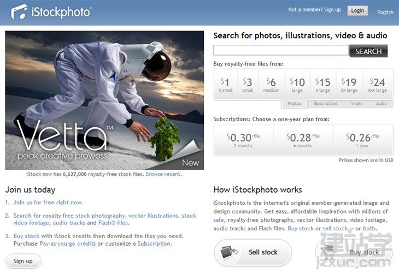
Task: Open the Not a member? Sign up link
Action: (314, 10)
